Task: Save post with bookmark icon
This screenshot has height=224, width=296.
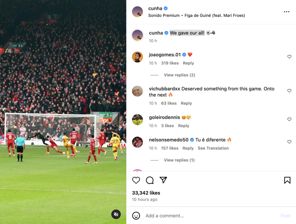Action: pos(287,180)
